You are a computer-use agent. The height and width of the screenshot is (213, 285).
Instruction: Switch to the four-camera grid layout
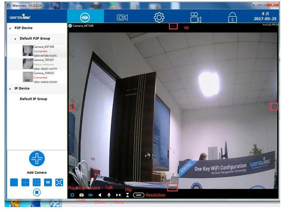click(x=25, y=182)
